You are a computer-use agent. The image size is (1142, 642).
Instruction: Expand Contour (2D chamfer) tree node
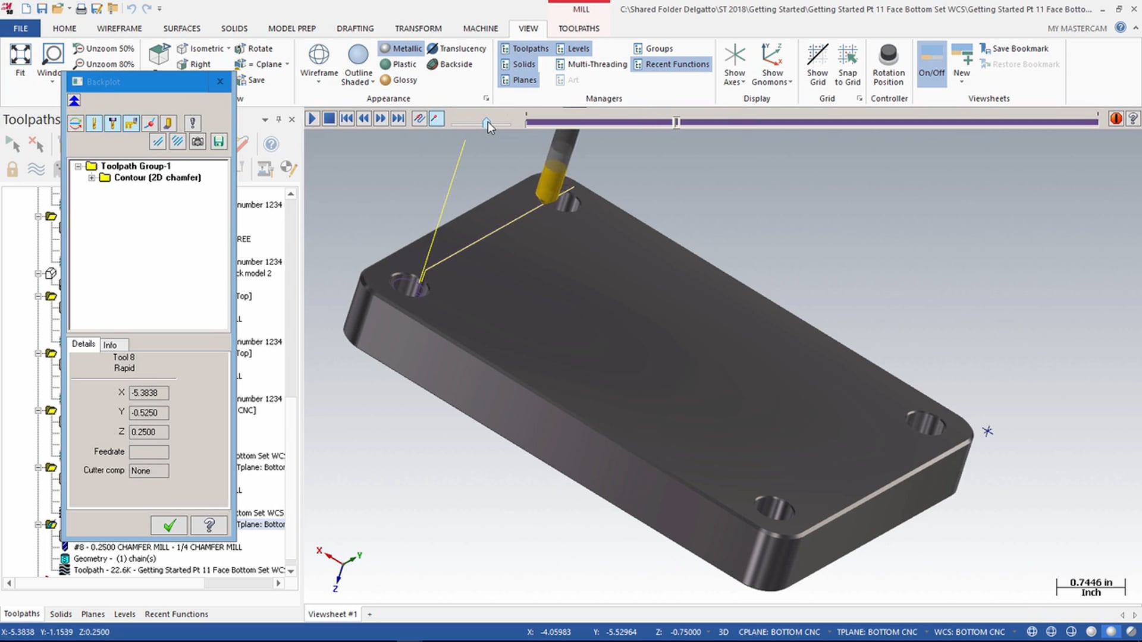click(92, 178)
